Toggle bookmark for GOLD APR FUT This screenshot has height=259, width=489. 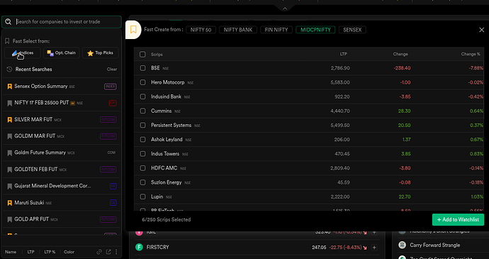point(10,219)
